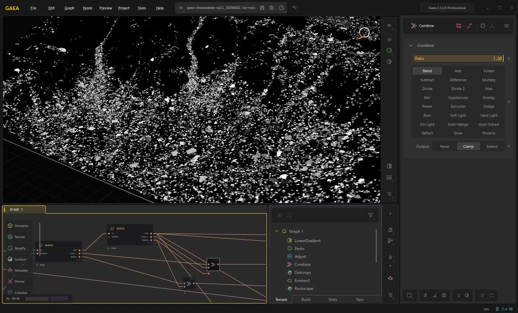
Task: Click the undo arrow icon
Action: coord(294,8)
